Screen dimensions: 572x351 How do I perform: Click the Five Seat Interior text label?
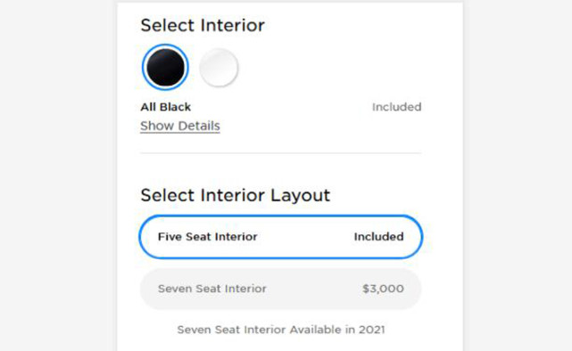(208, 237)
